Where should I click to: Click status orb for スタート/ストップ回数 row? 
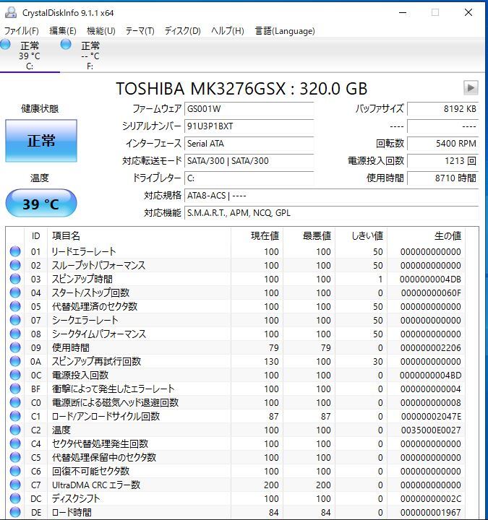15,292
